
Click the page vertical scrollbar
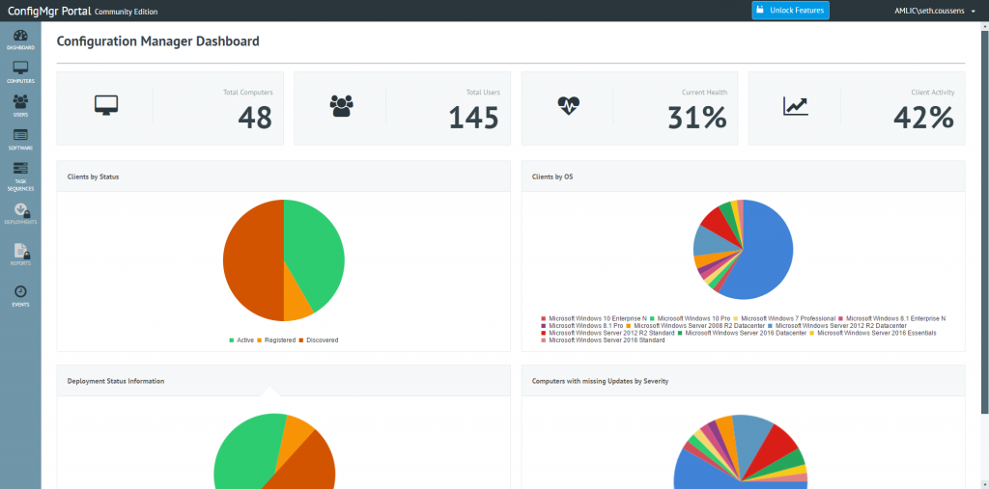click(x=984, y=221)
